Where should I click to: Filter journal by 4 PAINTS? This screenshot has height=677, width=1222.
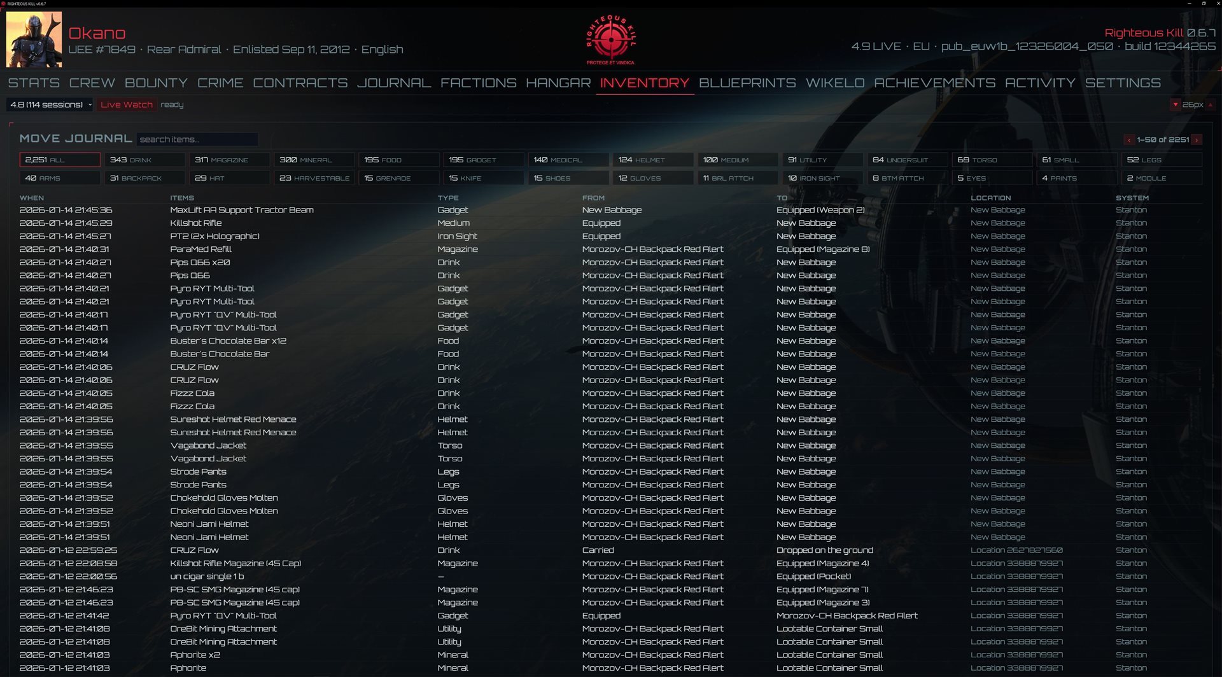1077,178
